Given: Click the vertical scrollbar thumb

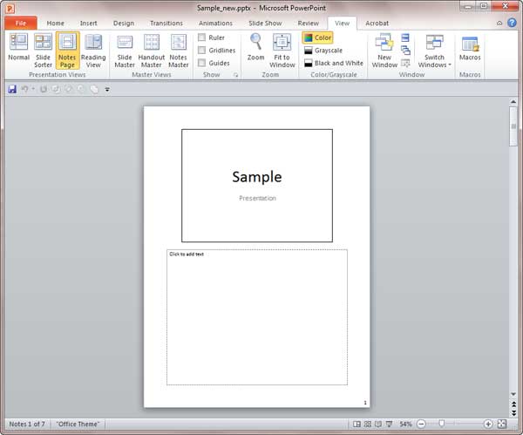Looking at the screenshot, I should tap(513, 126).
